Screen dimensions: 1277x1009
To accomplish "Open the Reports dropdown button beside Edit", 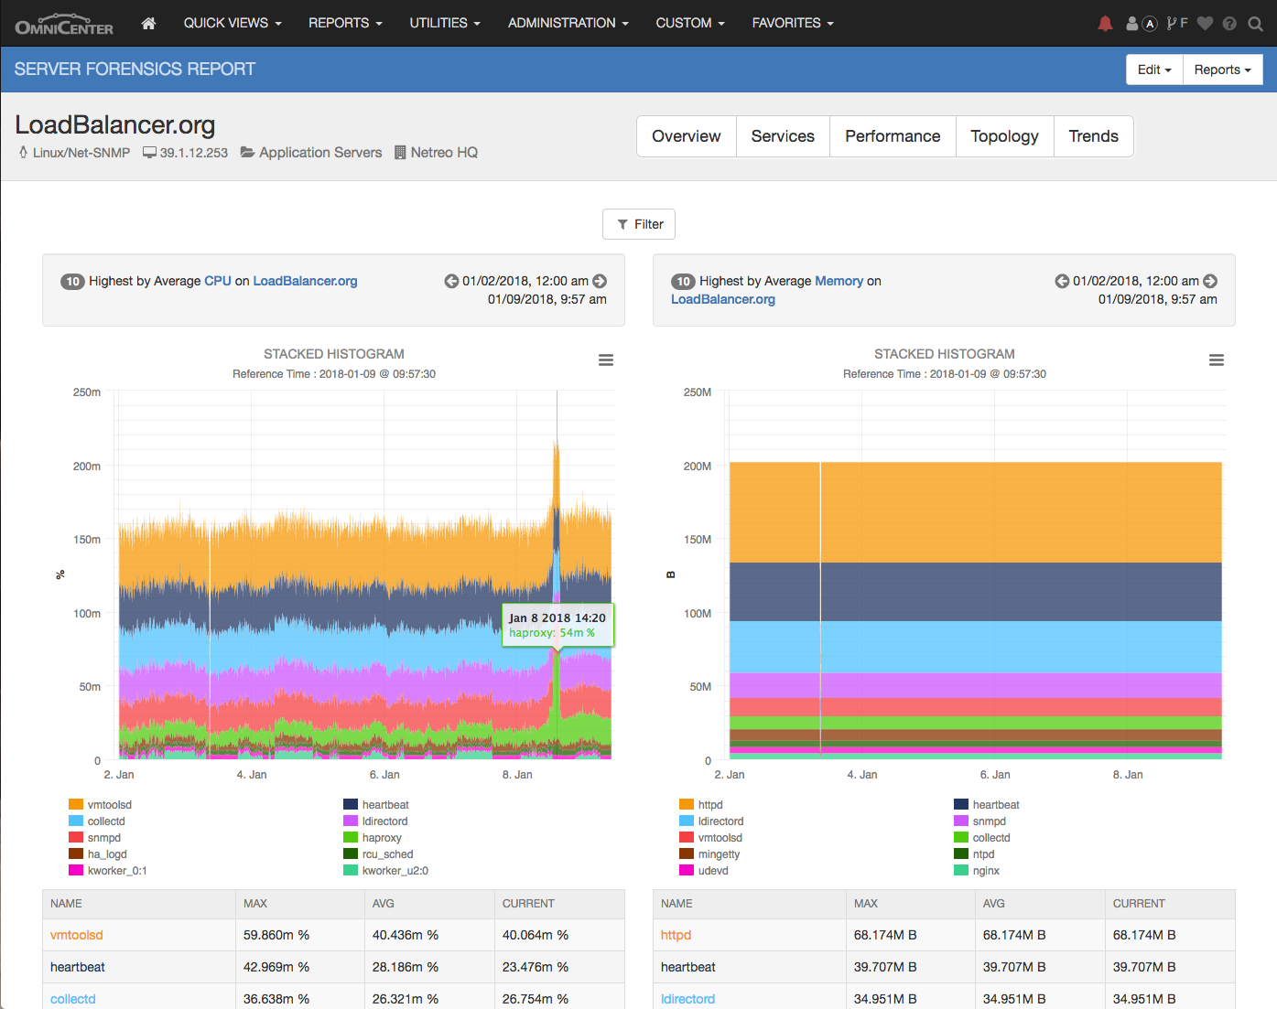I will [x=1222, y=70].
